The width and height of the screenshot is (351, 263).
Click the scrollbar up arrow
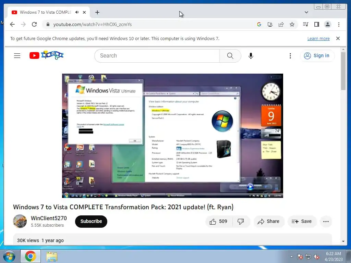[x=343, y=49]
